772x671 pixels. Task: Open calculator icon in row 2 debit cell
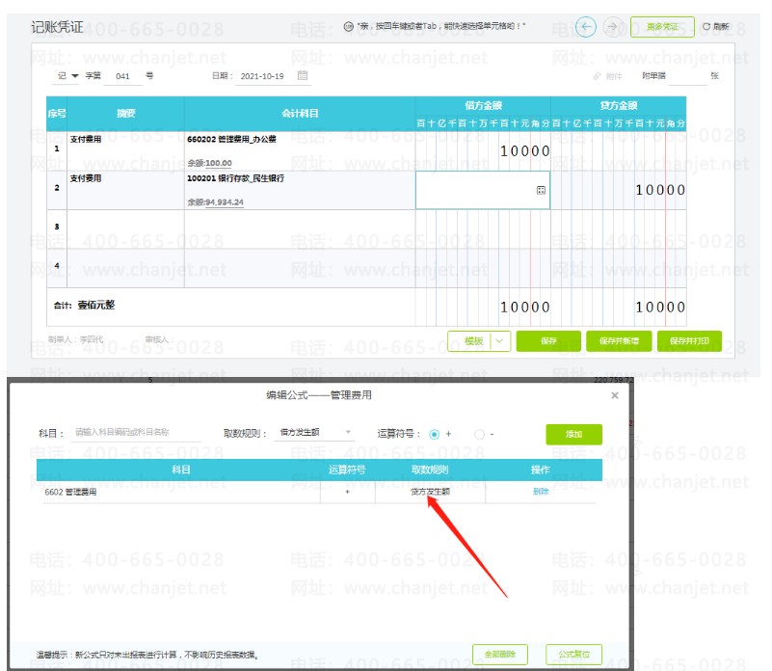[x=541, y=190]
